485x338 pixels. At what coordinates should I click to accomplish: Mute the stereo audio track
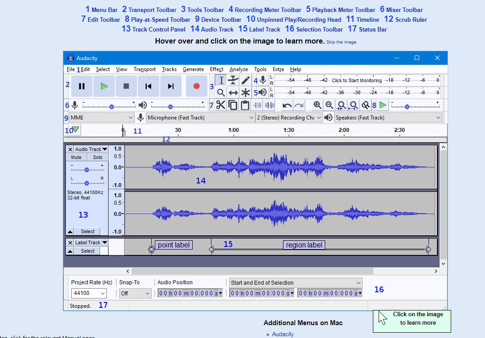tap(76, 157)
